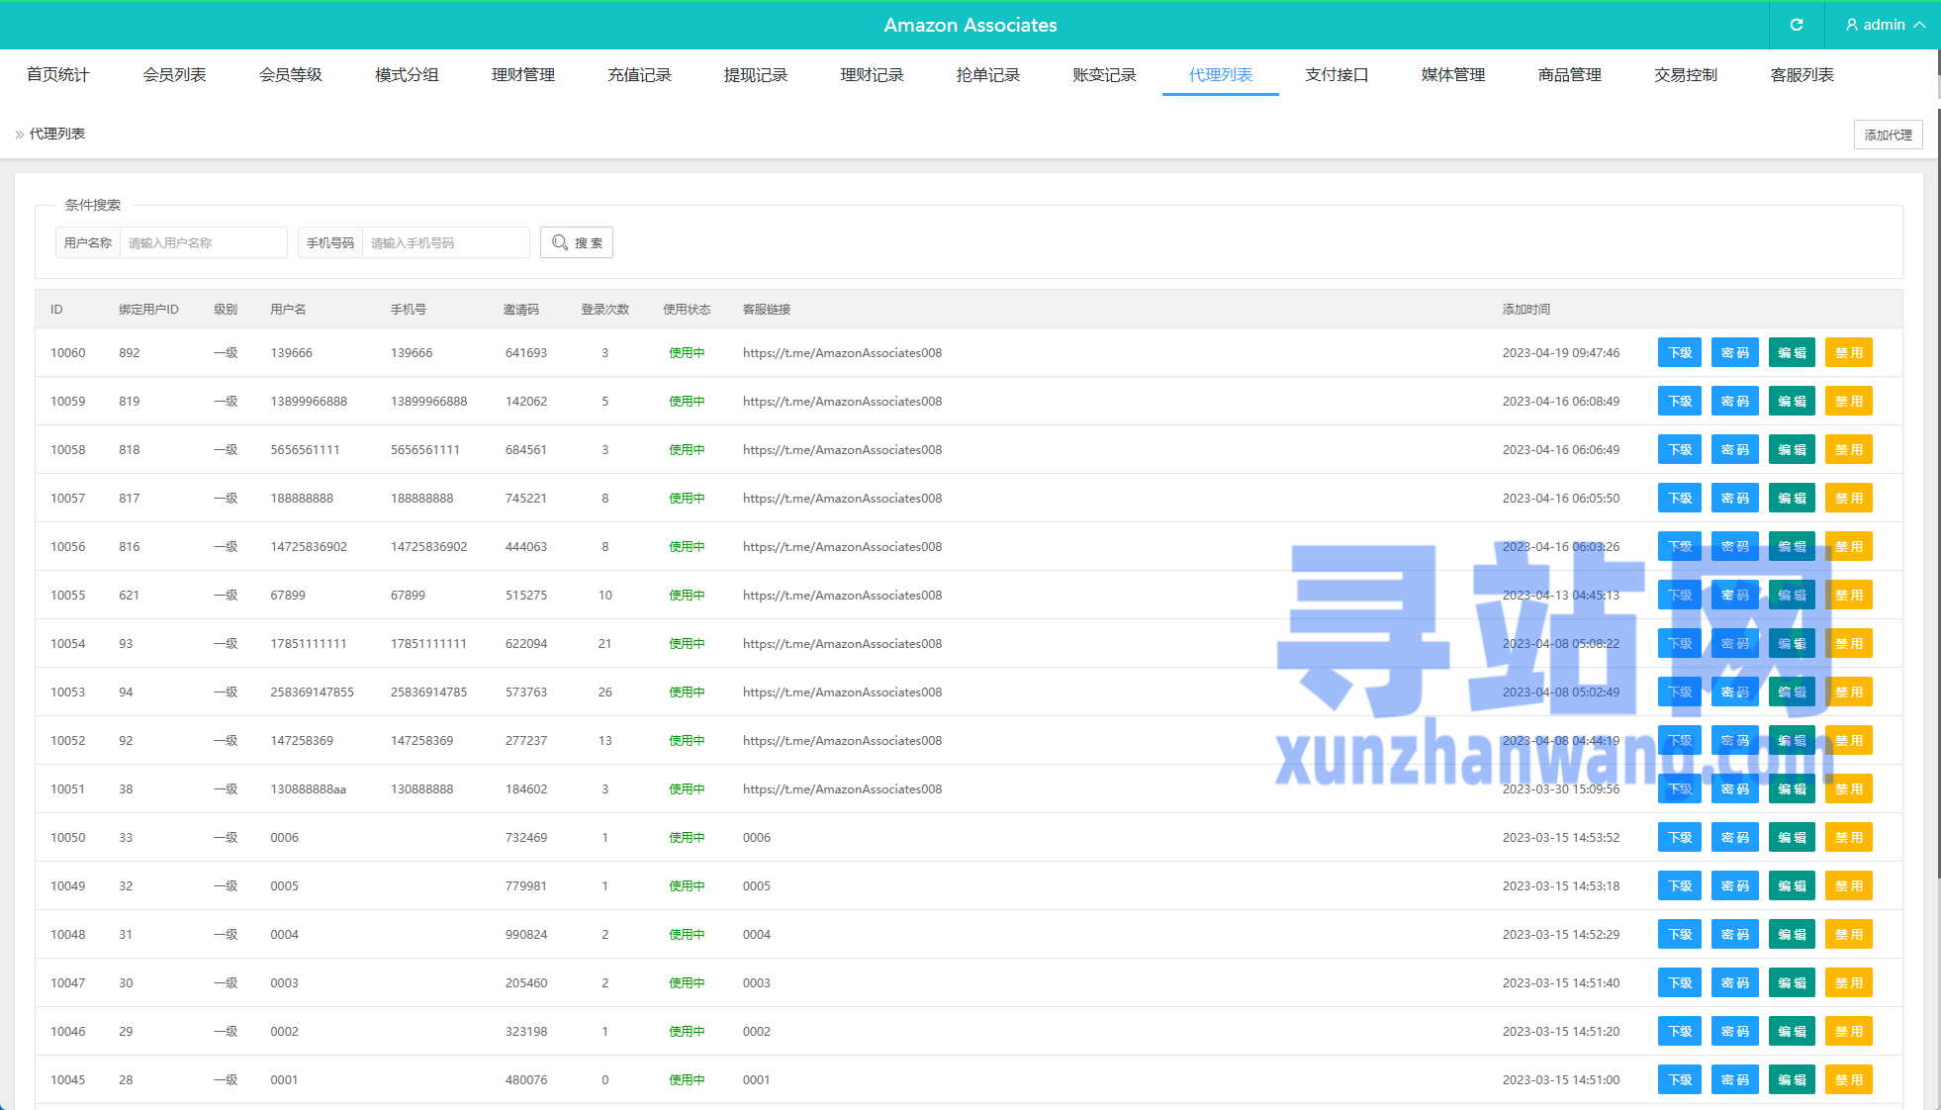Viewport: 1941px width, 1110px height.
Task: Go to 账变记录 tab
Action: 1104,74
